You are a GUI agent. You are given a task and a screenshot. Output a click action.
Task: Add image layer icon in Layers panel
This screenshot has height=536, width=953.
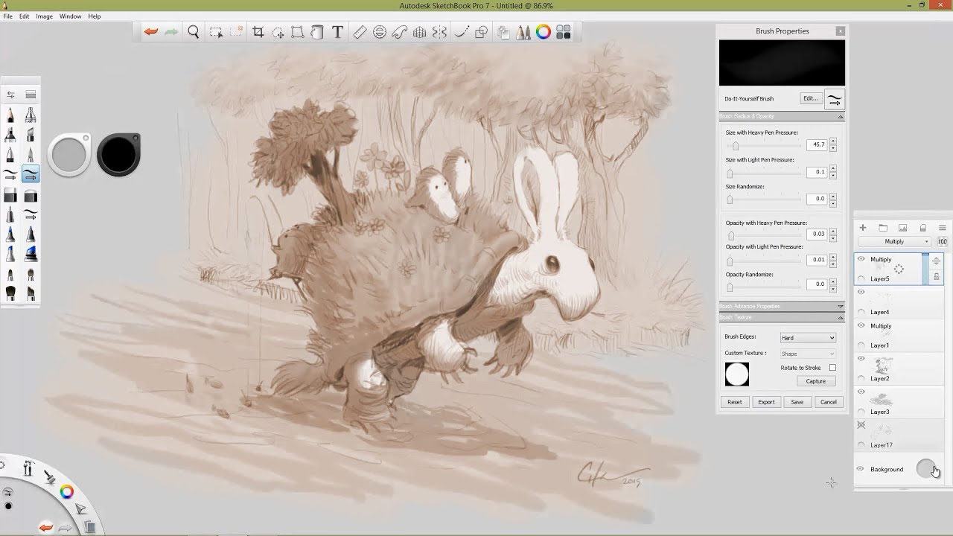tap(902, 228)
